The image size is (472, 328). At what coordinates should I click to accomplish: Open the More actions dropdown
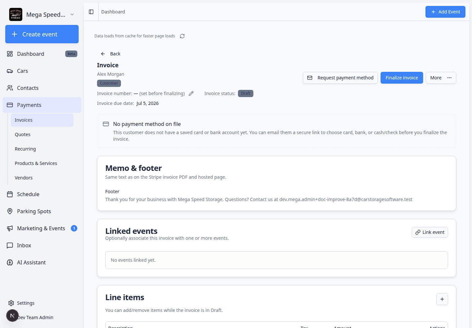(441, 78)
